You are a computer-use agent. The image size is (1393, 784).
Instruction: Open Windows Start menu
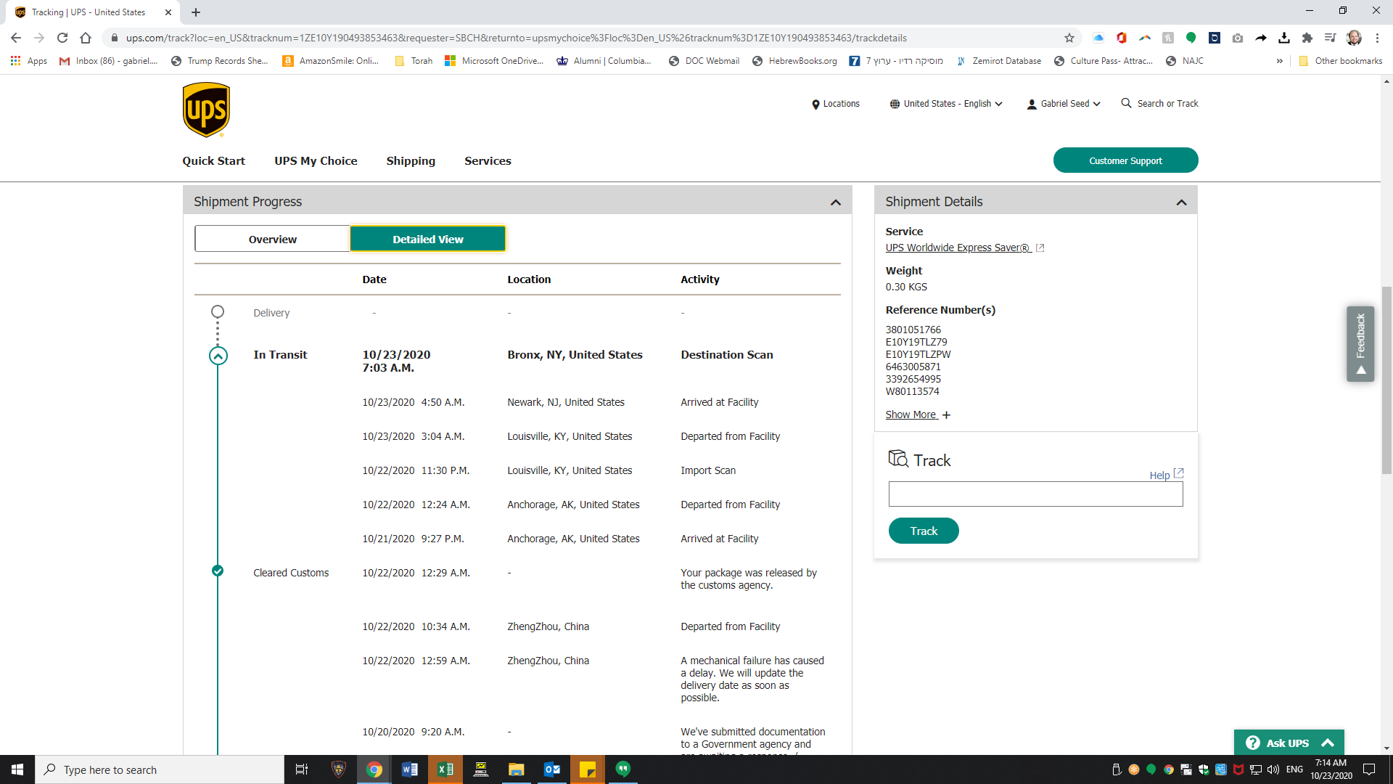(17, 769)
